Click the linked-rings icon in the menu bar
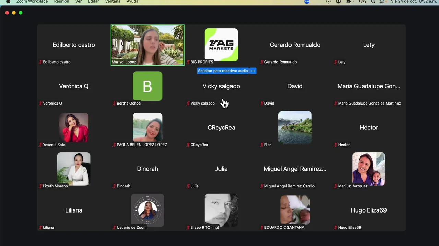The height and width of the screenshot is (246, 439). click(363, 2)
